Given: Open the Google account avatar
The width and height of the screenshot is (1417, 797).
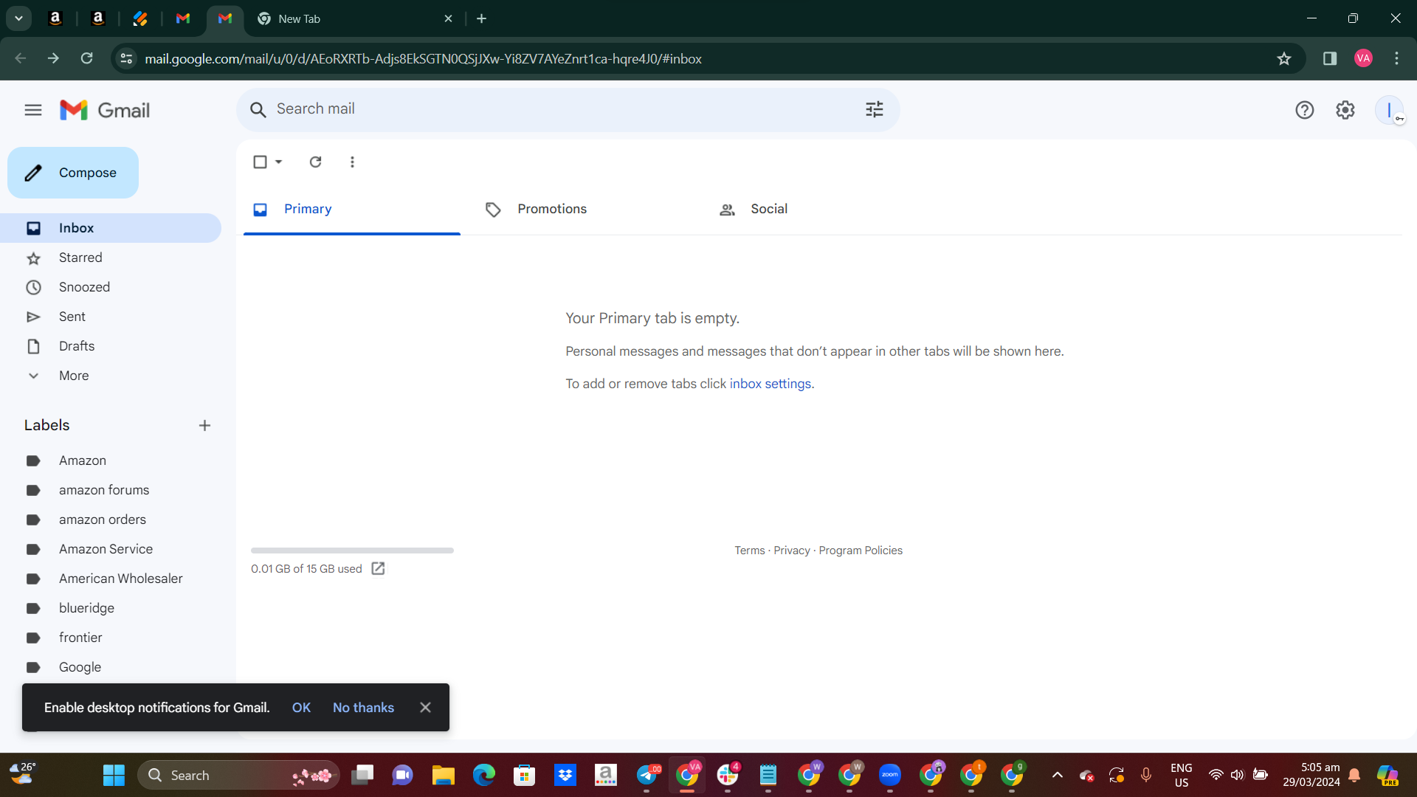Looking at the screenshot, I should (1389, 110).
